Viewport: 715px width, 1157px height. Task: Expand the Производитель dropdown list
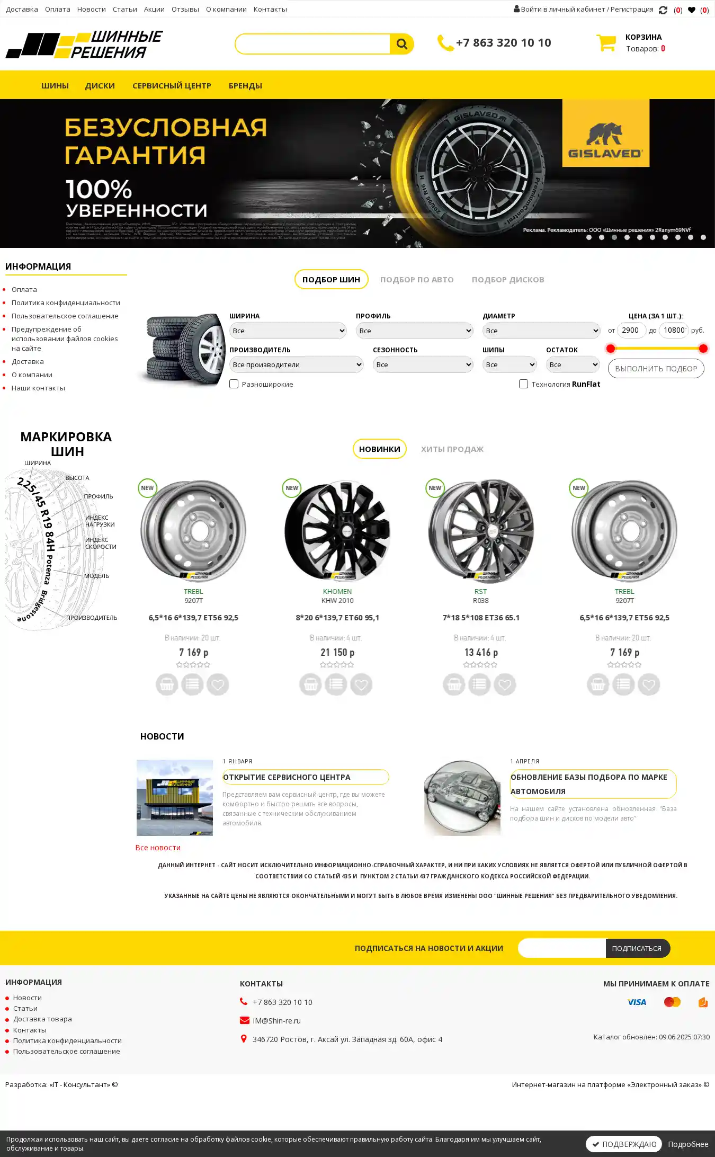click(296, 364)
